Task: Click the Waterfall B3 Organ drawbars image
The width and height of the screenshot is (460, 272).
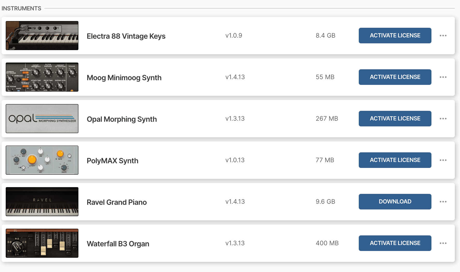Action: click(x=42, y=243)
